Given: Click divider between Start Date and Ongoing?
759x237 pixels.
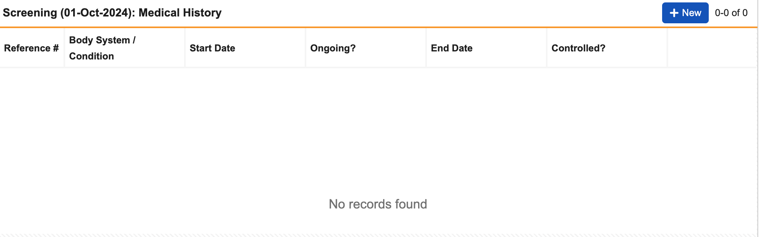Looking at the screenshot, I should [306, 47].
